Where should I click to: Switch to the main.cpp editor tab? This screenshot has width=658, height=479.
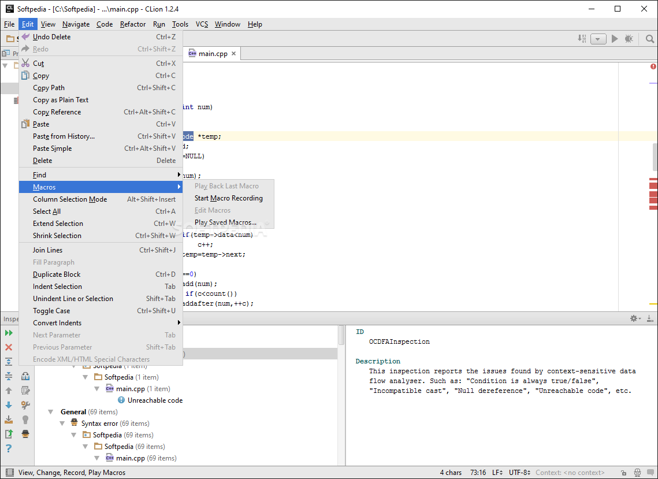[x=213, y=54]
